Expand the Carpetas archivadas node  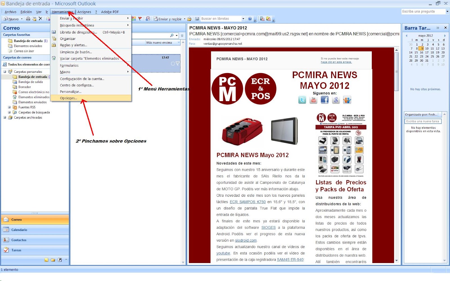pos(5,117)
